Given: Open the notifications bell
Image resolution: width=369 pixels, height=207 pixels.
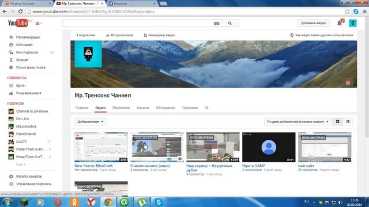Looking at the screenshot, I should click(x=340, y=23).
